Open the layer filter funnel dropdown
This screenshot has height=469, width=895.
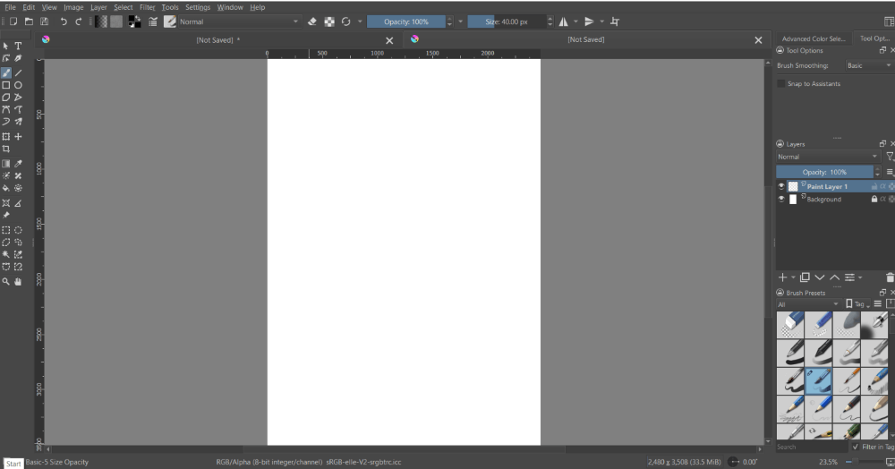[890, 157]
